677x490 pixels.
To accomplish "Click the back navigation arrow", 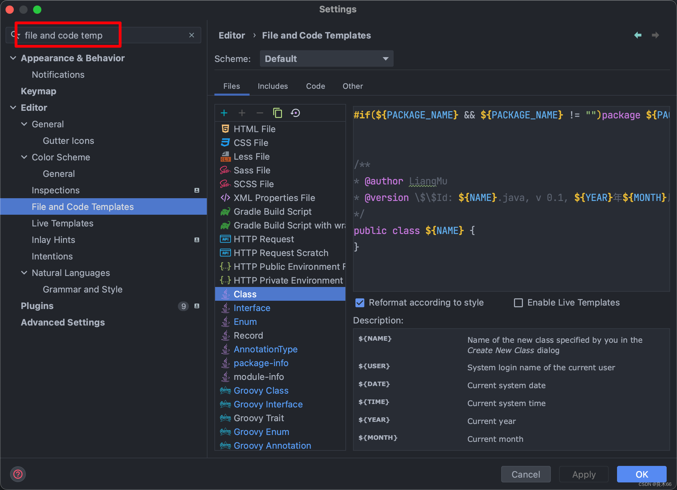I will click(638, 35).
